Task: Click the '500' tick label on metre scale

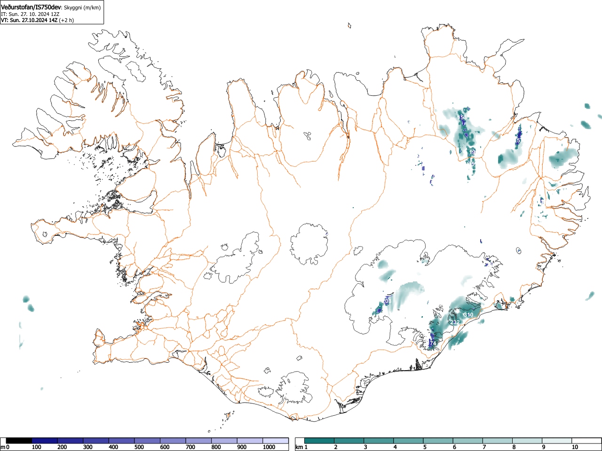Action: (x=139, y=447)
